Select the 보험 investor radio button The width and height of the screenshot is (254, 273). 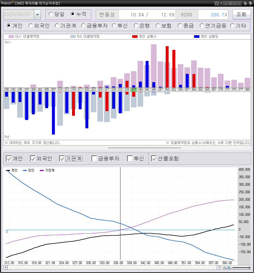coord(158,26)
